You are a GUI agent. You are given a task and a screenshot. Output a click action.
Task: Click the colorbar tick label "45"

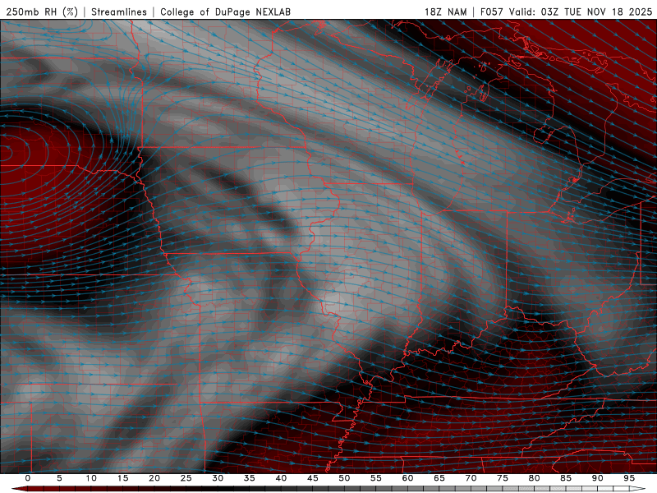coord(313,478)
